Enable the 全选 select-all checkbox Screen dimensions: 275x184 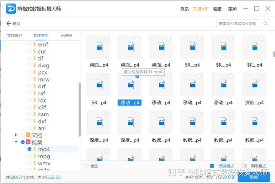coord(87,166)
